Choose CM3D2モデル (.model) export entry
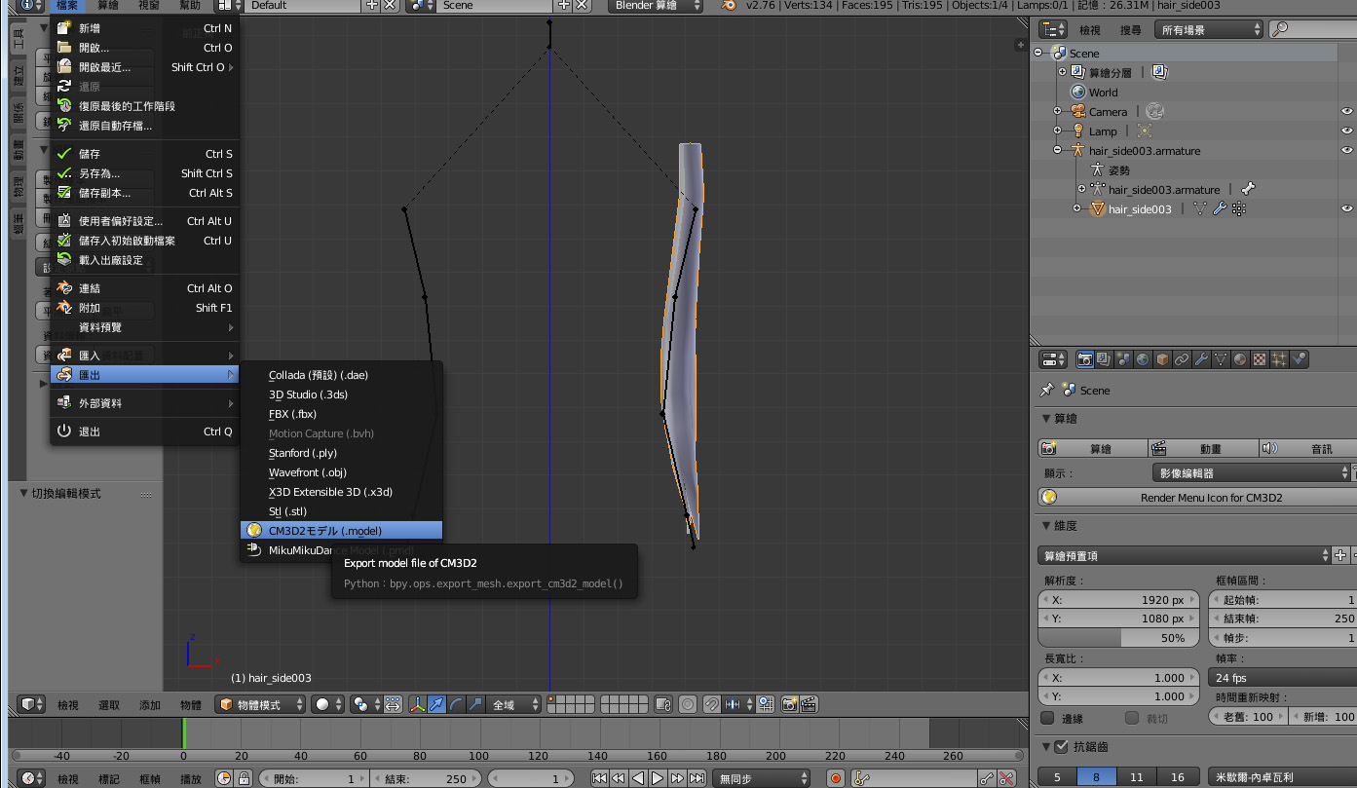The height and width of the screenshot is (788, 1357). click(x=341, y=531)
